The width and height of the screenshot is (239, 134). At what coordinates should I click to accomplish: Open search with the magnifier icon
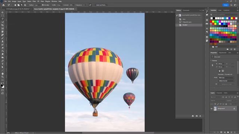tap(231, 5)
